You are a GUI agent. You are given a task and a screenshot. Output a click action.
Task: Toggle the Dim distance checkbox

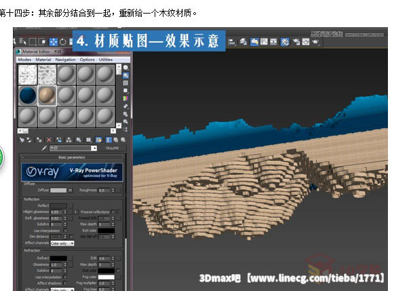coord(71,237)
